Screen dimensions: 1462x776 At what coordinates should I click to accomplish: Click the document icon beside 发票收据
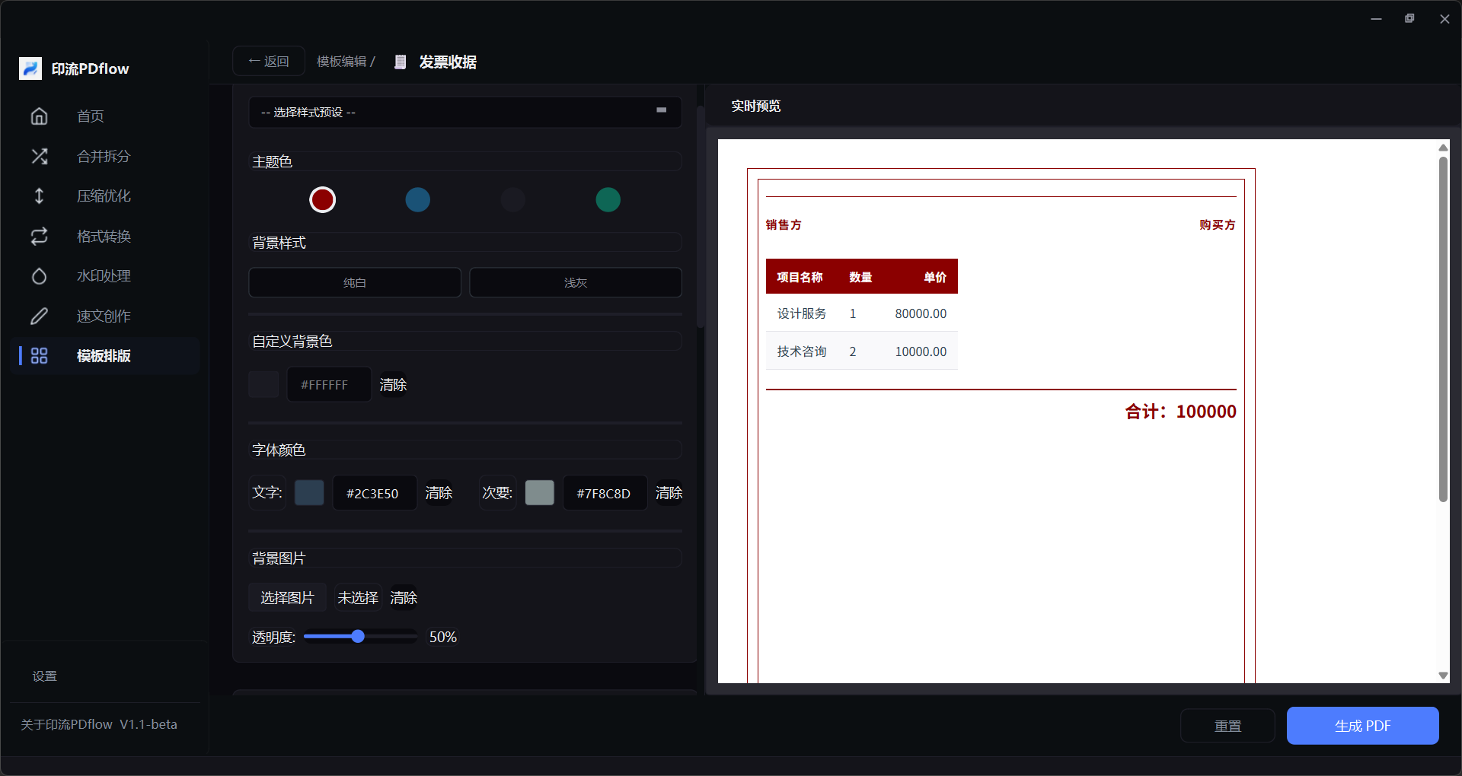[401, 62]
